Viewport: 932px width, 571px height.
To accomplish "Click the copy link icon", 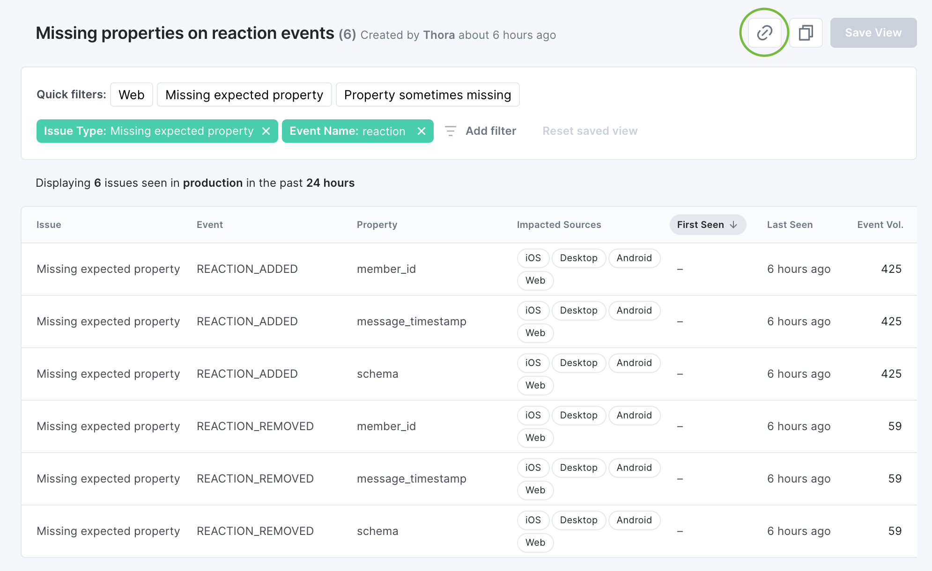I will coord(764,33).
